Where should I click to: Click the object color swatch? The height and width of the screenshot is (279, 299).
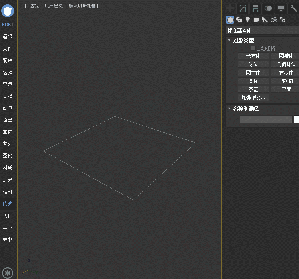pos(297,119)
